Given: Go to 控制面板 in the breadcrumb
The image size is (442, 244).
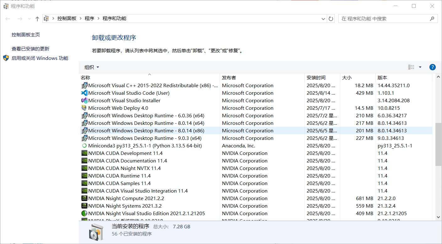Looking at the screenshot, I should 67,19.
